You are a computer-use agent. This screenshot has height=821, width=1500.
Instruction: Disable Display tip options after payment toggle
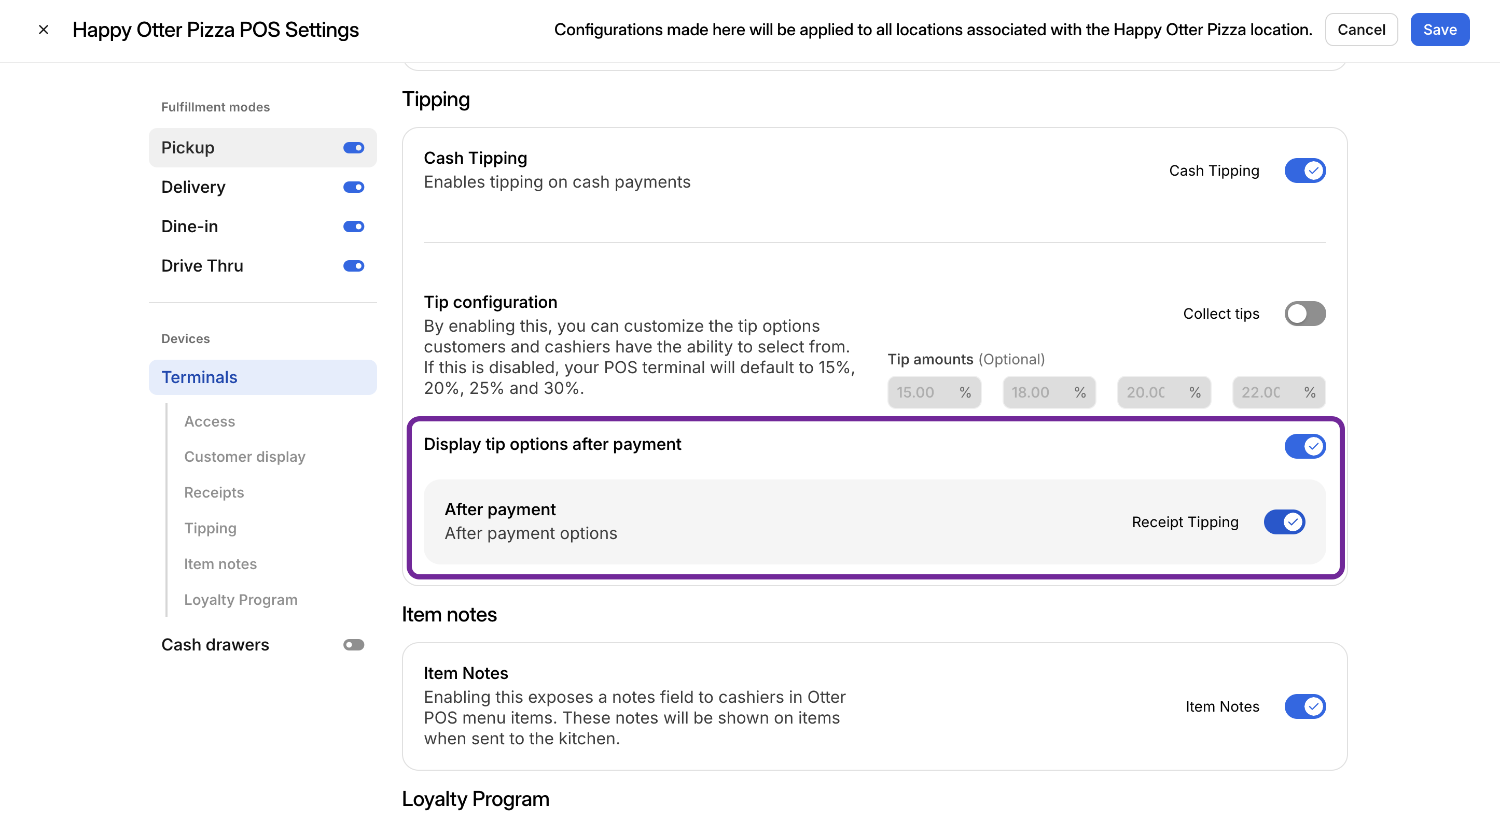[1305, 446]
